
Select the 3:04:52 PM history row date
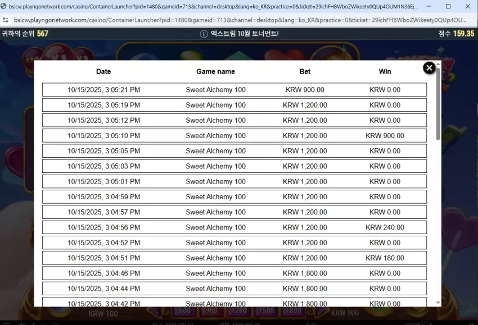(103, 242)
